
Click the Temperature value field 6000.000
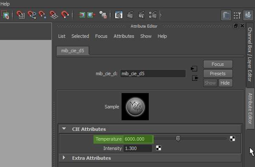click(x=138, y=139)
